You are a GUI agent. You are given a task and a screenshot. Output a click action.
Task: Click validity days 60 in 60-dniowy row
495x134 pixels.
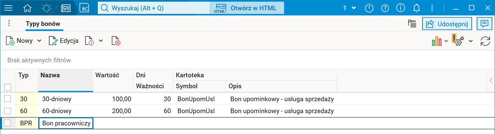(x=153, y=111)
